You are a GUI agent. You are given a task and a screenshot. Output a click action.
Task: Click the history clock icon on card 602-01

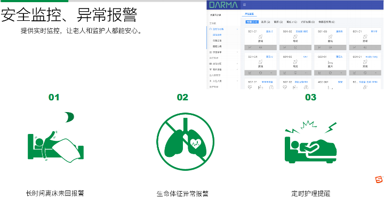(330, 73)
